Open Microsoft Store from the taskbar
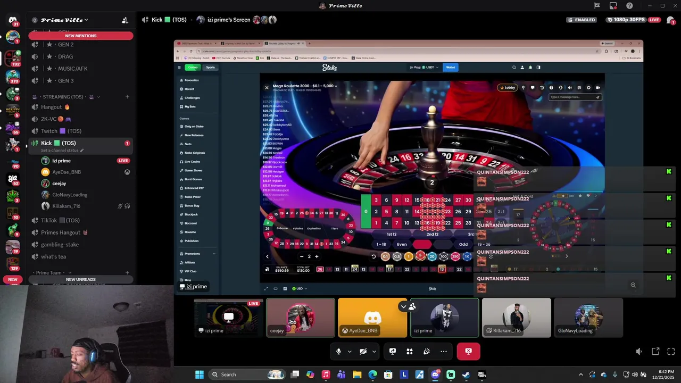 point(388,374)
